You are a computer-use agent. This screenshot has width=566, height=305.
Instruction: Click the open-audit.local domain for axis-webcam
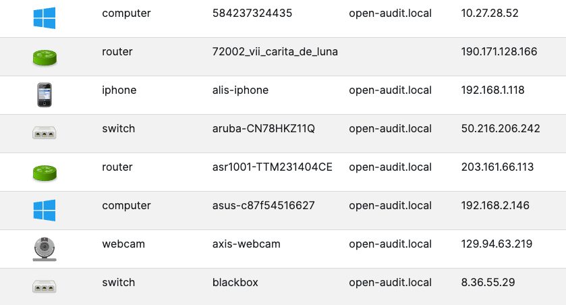(x=390, y=244)
